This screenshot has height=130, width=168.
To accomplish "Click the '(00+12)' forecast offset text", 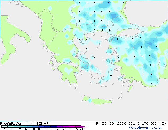I will point(158,124).
